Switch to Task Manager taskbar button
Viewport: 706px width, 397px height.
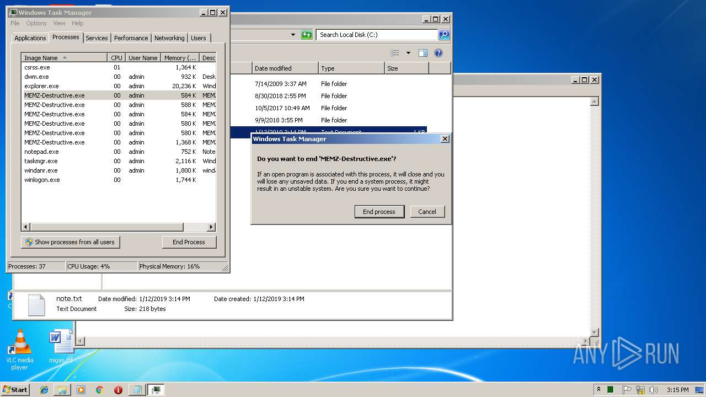(x=156, y=390)
